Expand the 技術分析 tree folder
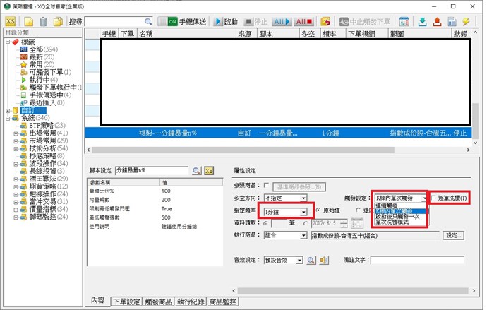This screenshot has width=487, height=310. (15, 148)
